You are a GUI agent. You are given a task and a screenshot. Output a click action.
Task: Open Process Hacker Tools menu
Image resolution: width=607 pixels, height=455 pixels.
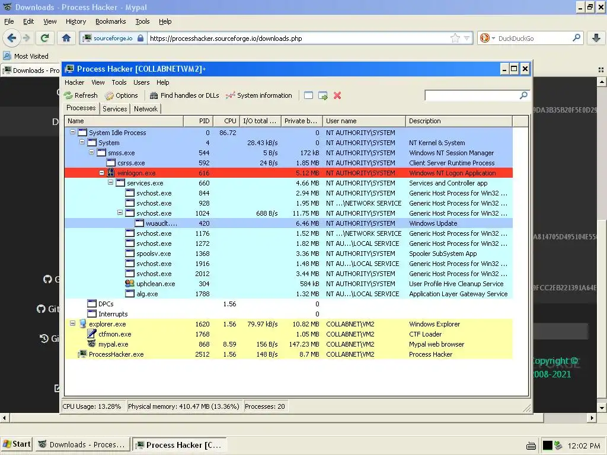point(119,82)
